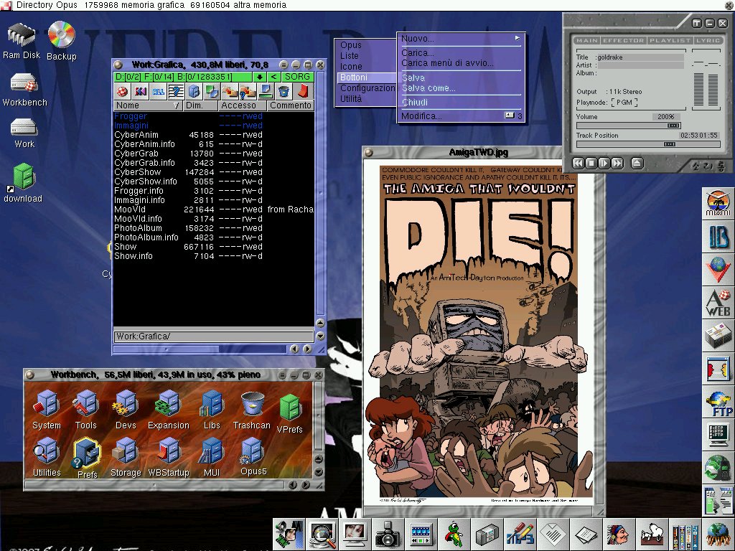Open the IB browser icon in the right dock
The width and height of the screenshot is (735, 551).
pos(718,236)
